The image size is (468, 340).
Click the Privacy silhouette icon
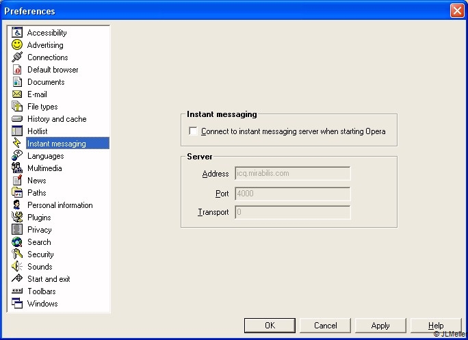pyautogui.click(x=17, y=230)
